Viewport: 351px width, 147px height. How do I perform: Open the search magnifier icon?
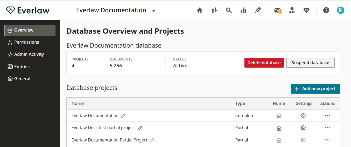pos(229,10)
